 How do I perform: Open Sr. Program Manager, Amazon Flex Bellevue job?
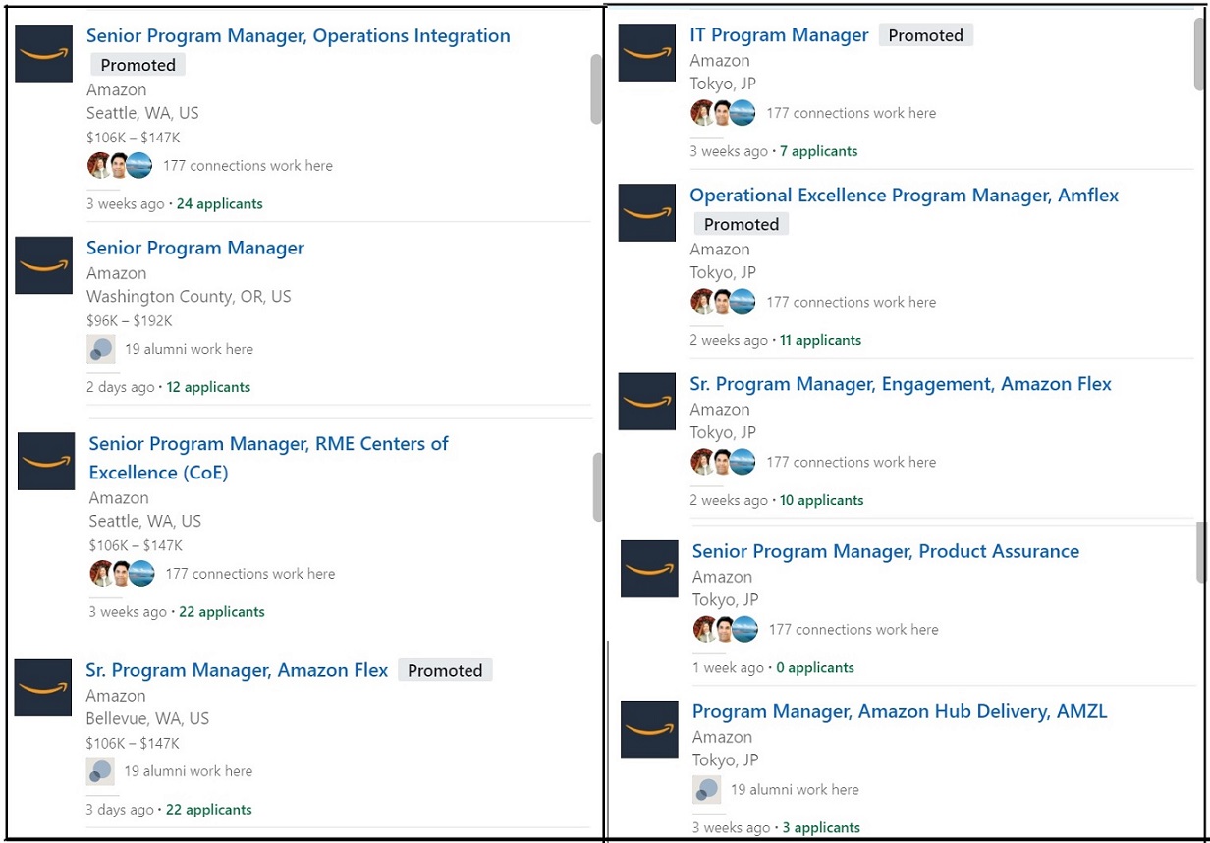point(237,671)
